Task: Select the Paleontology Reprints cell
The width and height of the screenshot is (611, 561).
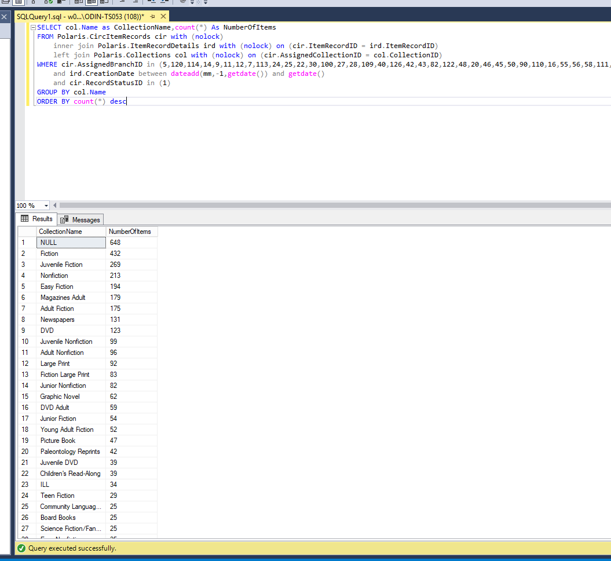Action: [x=71, y=452]
